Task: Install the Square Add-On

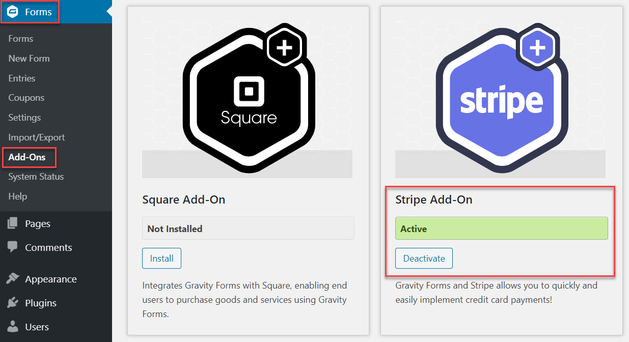Action: pos(161,259)
